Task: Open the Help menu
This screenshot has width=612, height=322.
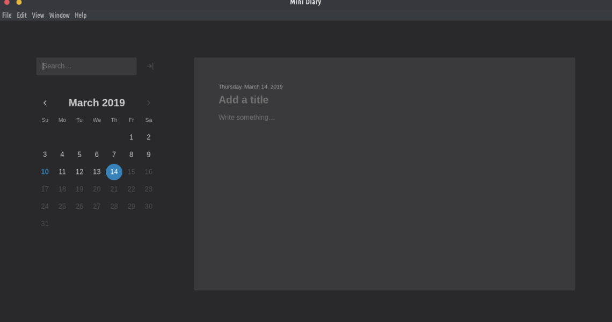Action: click(x=81, y=16)
